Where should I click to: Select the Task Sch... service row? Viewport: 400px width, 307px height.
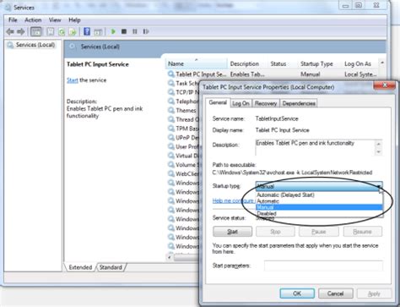pos(183,83)
